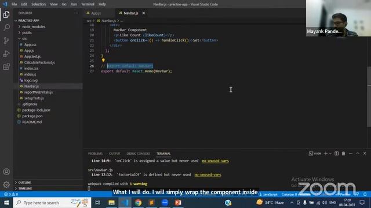Open Explorer more actions ellipsis
This screenshot has width=371, height=208.
[x=76, y=13]
